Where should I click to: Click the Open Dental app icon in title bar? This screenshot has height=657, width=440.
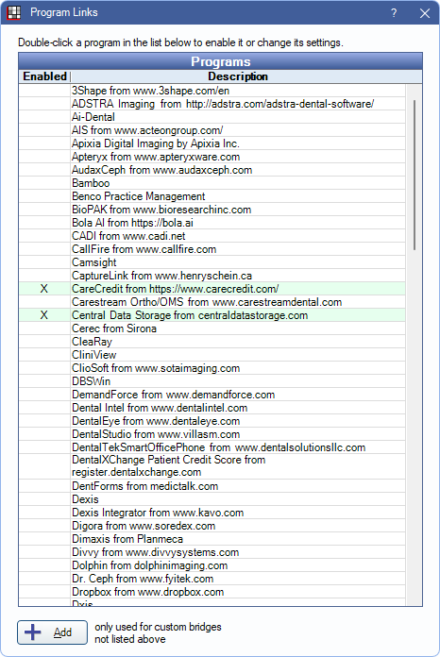14,12
